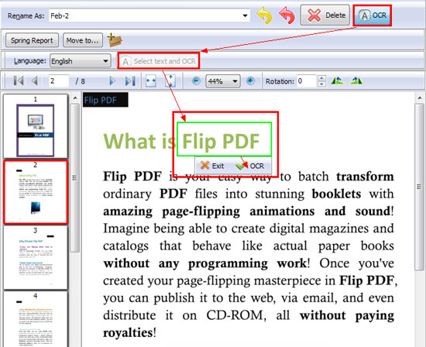Viewport: 426px width, 347px height.
Task: Click Exit in the OCR selection popup
Action: 212,166
